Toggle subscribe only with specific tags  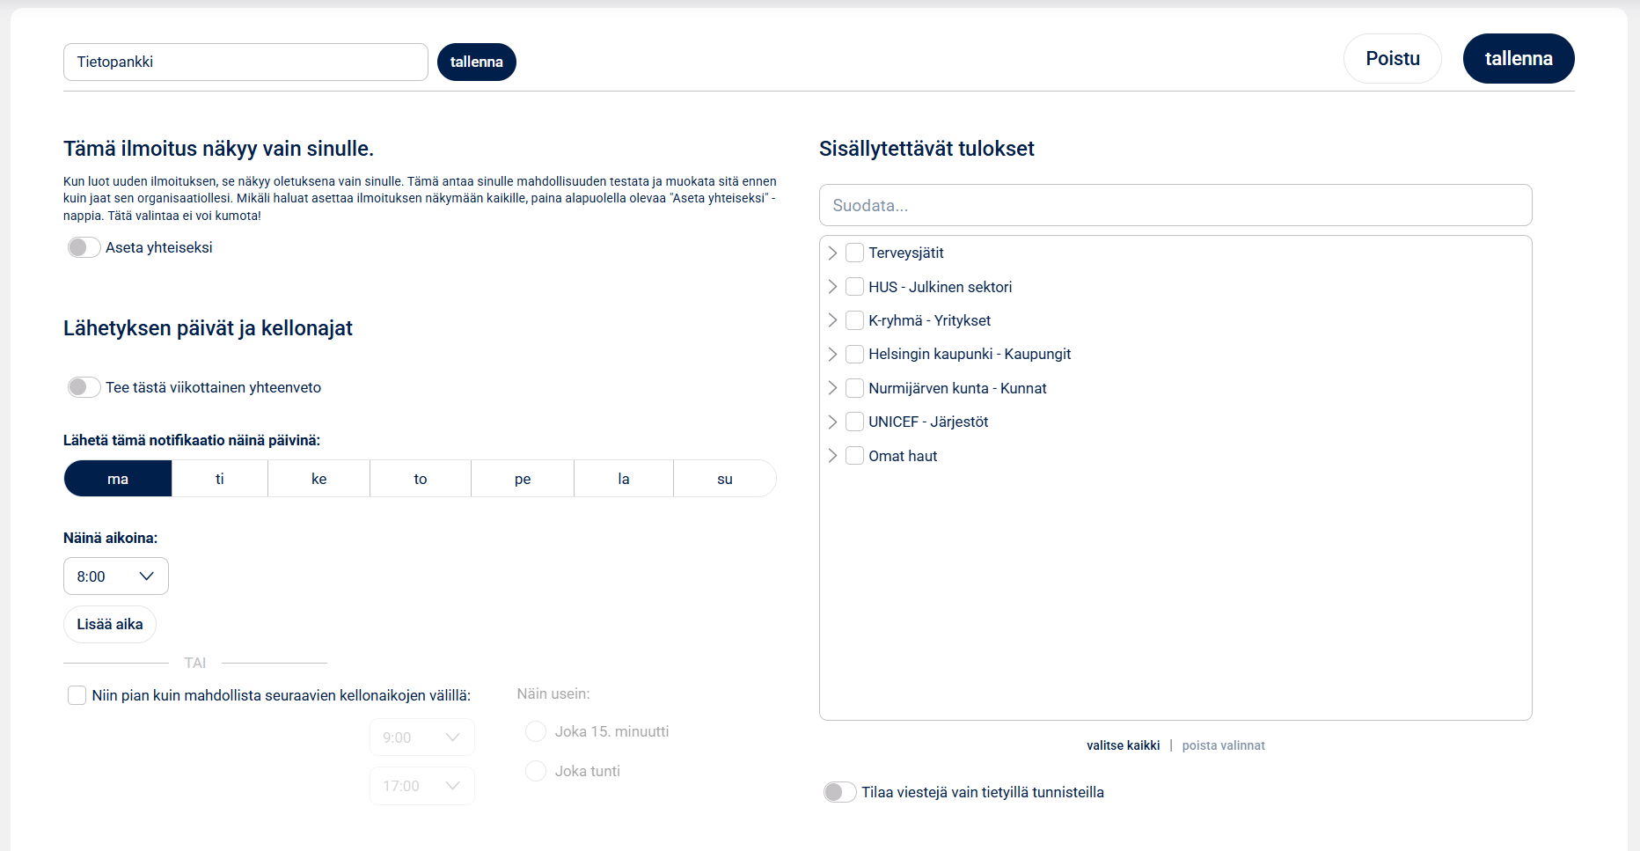click(839, 792)
